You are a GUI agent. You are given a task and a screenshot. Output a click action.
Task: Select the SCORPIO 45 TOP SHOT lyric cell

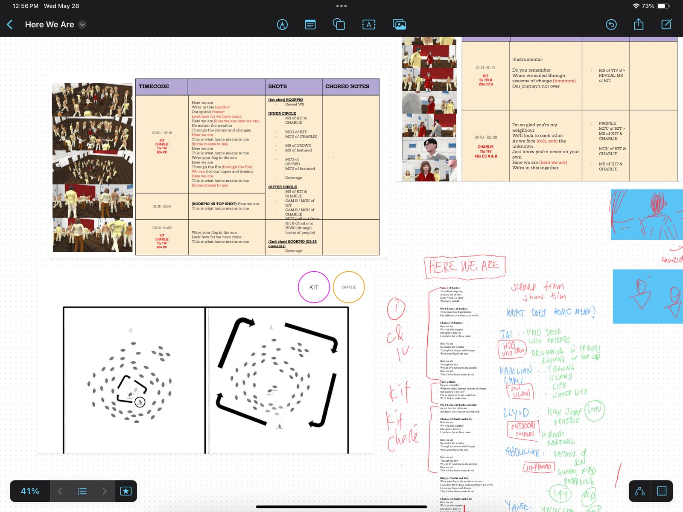click(x=227, y=206)
